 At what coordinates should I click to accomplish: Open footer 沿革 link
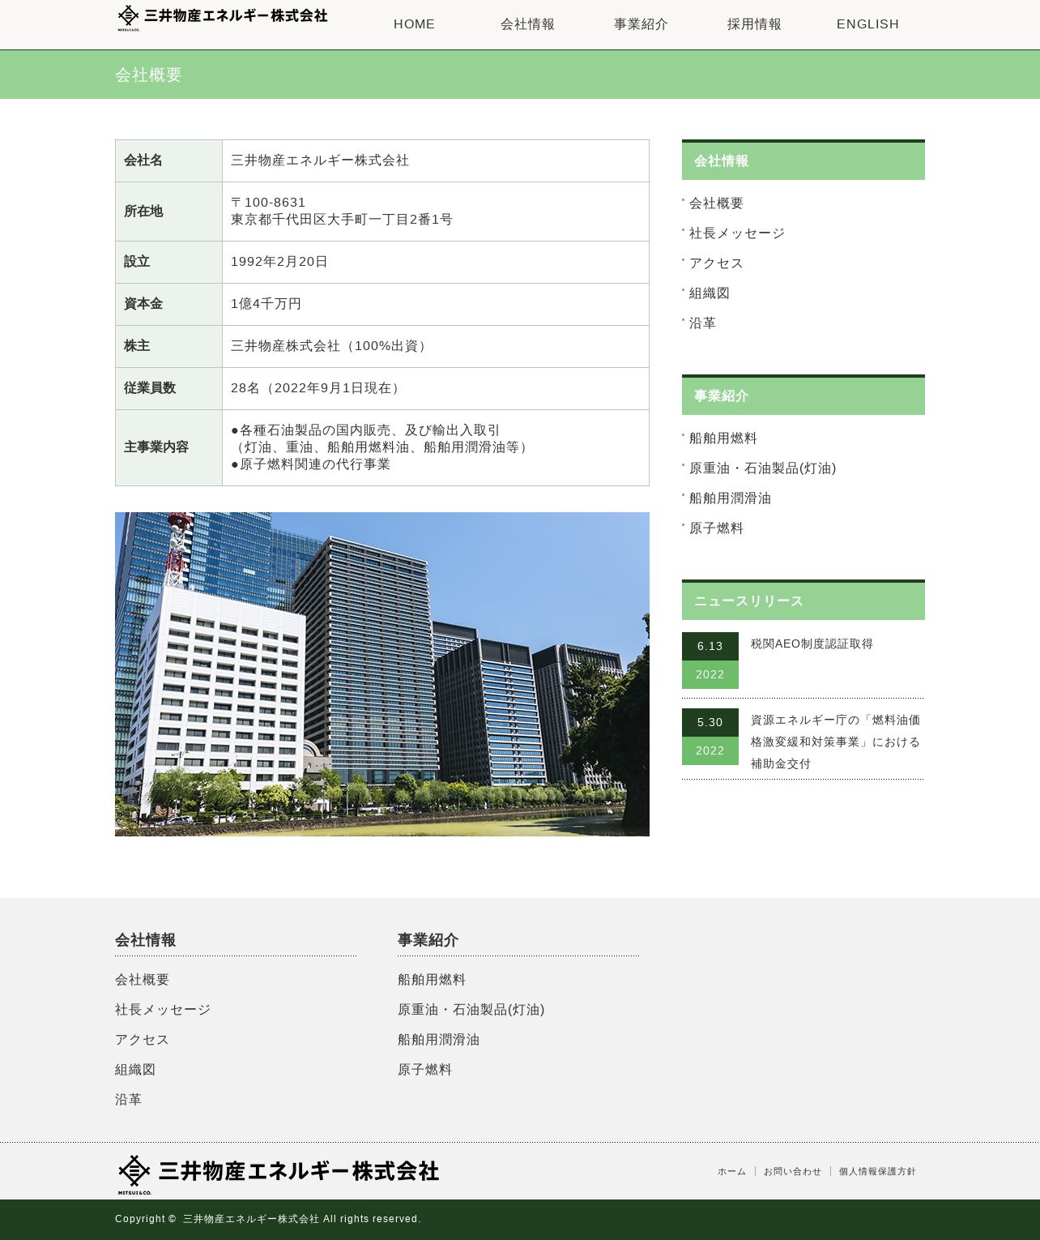point(128,1100)
